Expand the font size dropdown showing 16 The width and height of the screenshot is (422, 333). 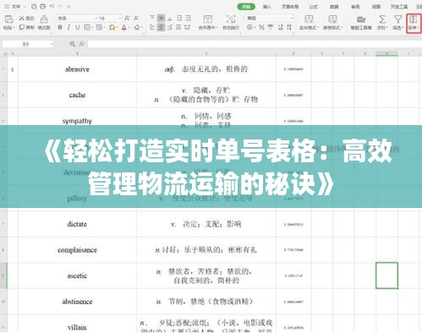110,19
